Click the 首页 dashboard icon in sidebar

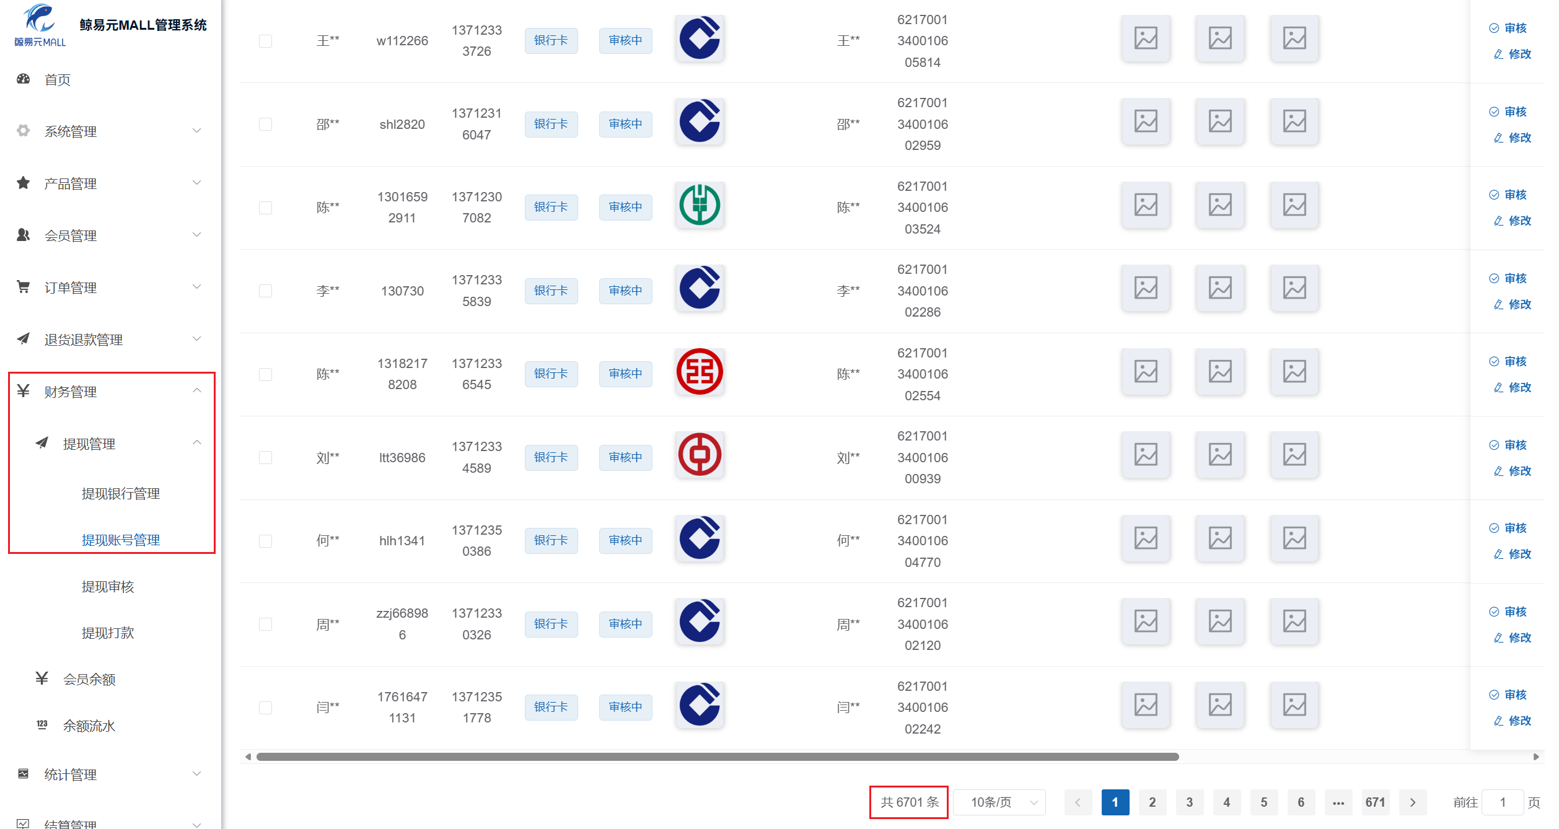[x=24, y=79]
